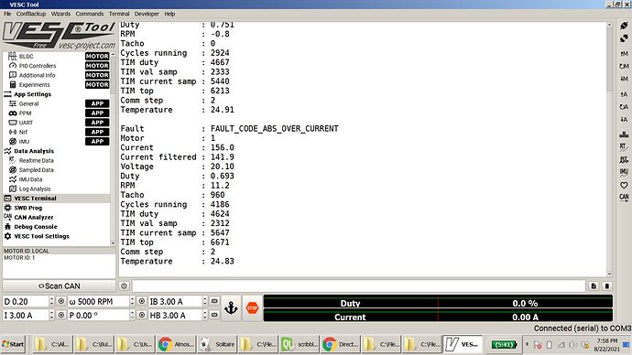Image resolution: width=632 pixels, height=355 pixels.
Task: Open General app settings page
Action: (57, 103)
